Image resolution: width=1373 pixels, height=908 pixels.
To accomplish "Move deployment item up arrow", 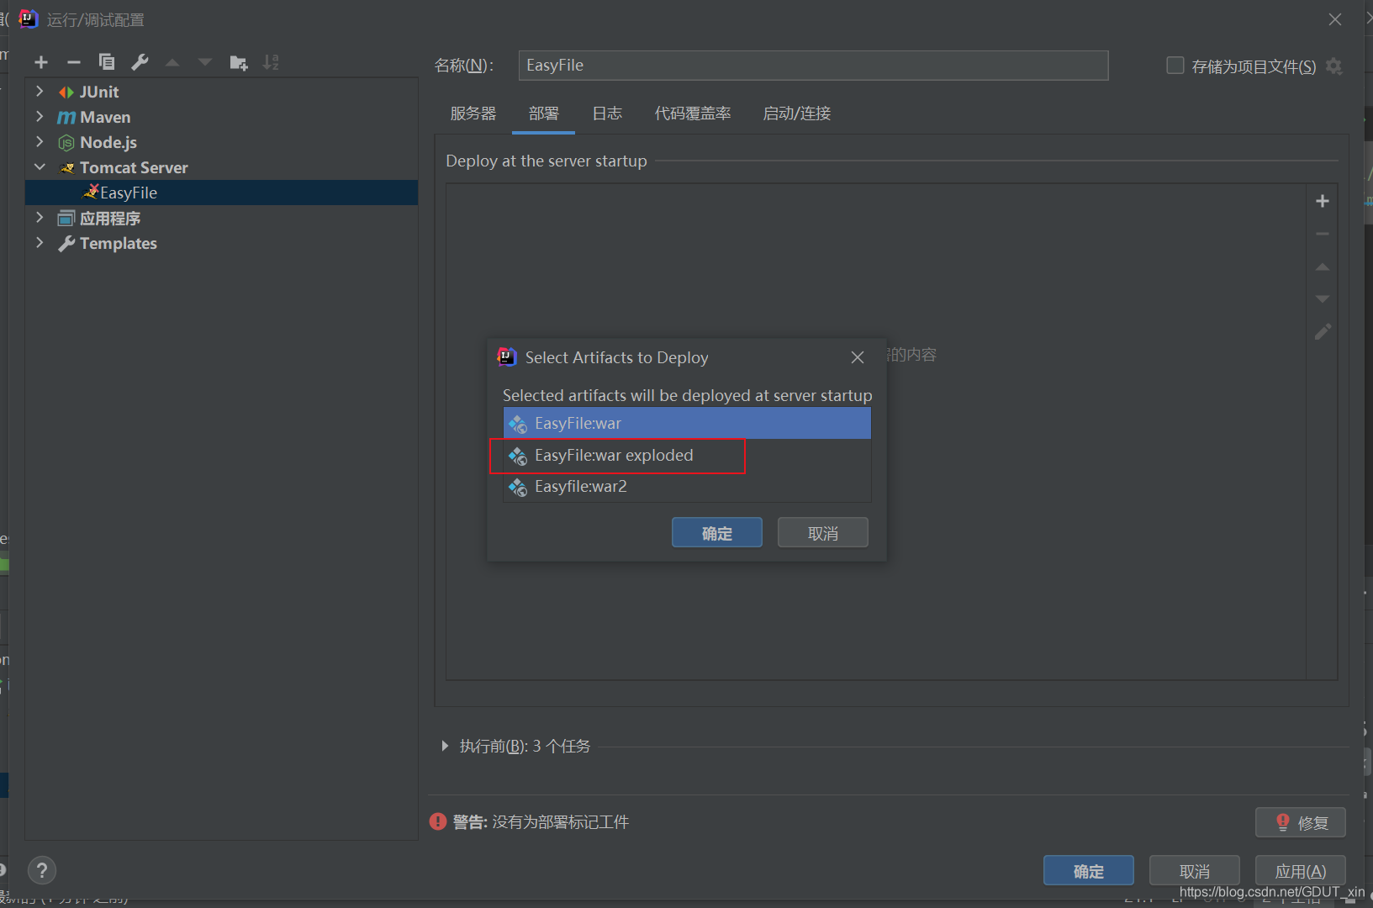I will [x=1323, y=267].
